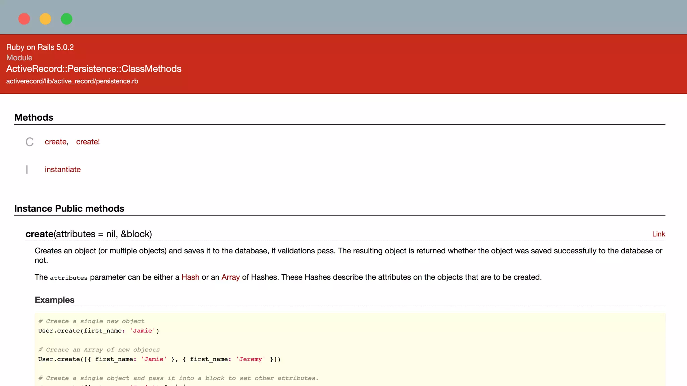Screen dimensions: 687x386
Task: Open the Array class reference
Action: [230, 277]
